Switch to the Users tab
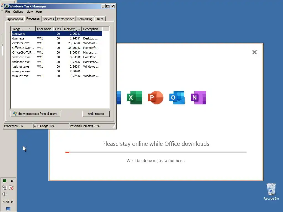283x212 pixels. pyautogui.click(x=99, y=19)
